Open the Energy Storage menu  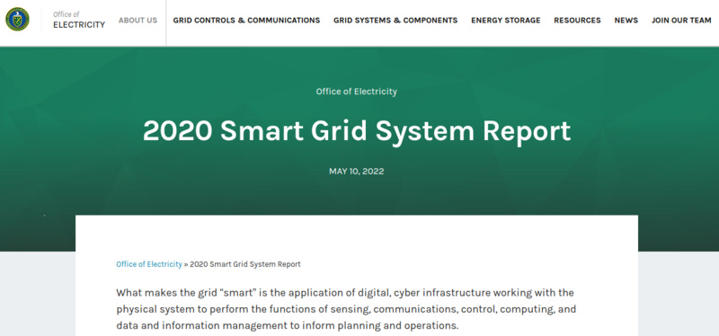506,20
